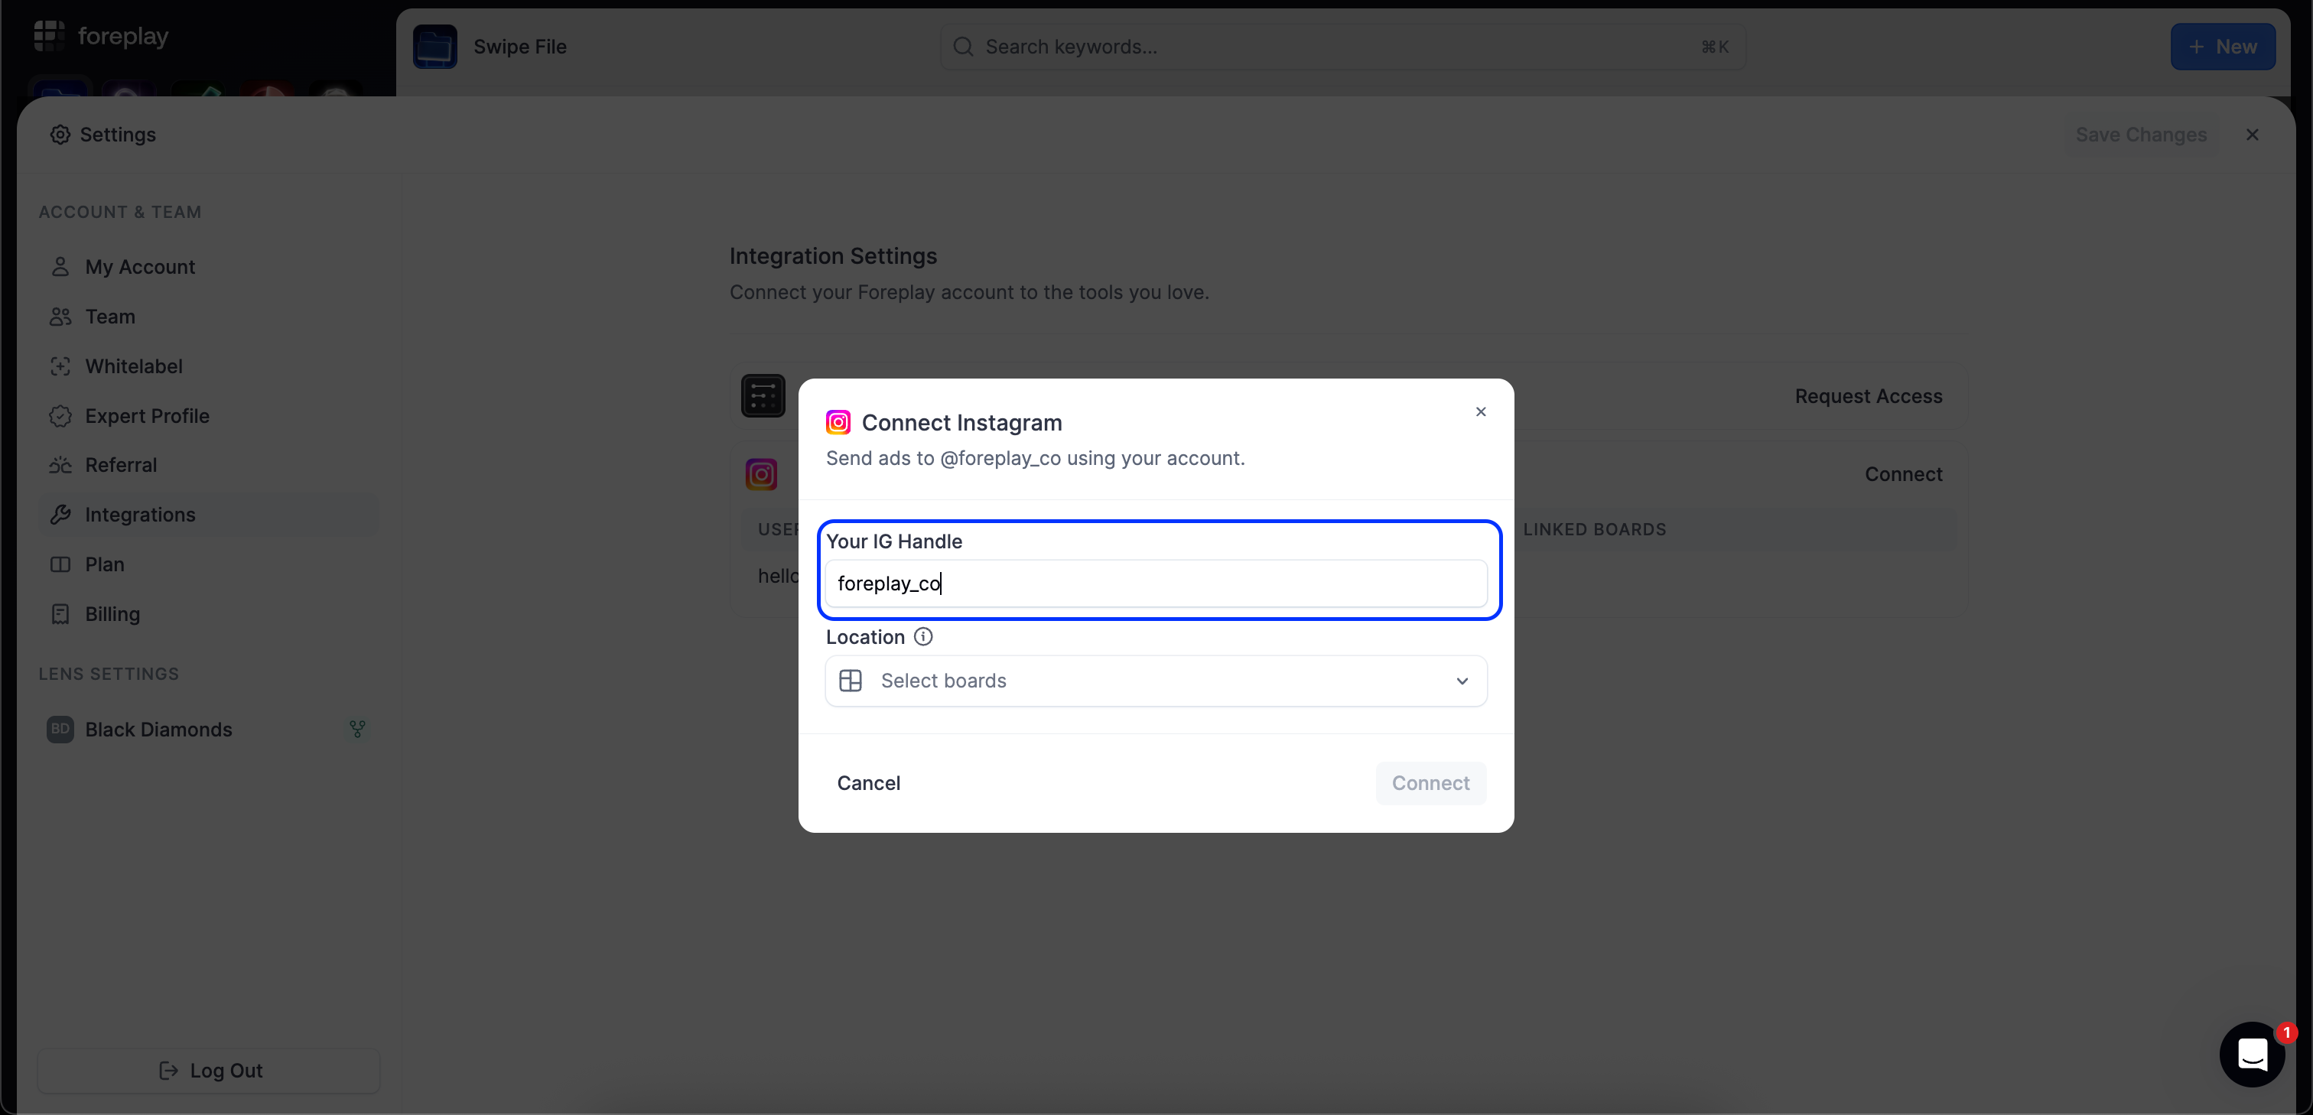Click the Referral icon
The height and width of the screenshot is (1115, 2313).
tap(60, 465)
